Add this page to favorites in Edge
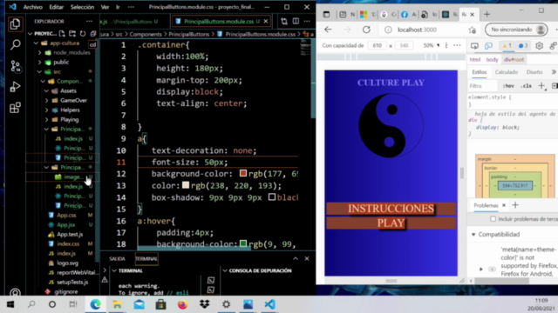This screenshot has width=558, height=313. coord(473,30)
